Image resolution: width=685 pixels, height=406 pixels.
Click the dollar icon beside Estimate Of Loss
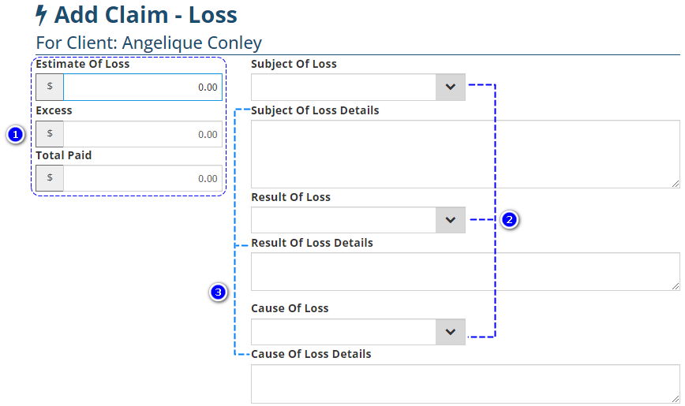pyautogui.click(x=50, y=88)
